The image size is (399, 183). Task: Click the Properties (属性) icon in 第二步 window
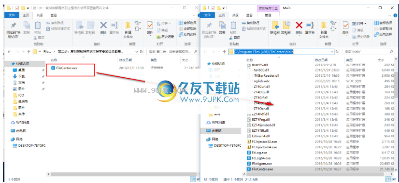click(x=150, y=26)
